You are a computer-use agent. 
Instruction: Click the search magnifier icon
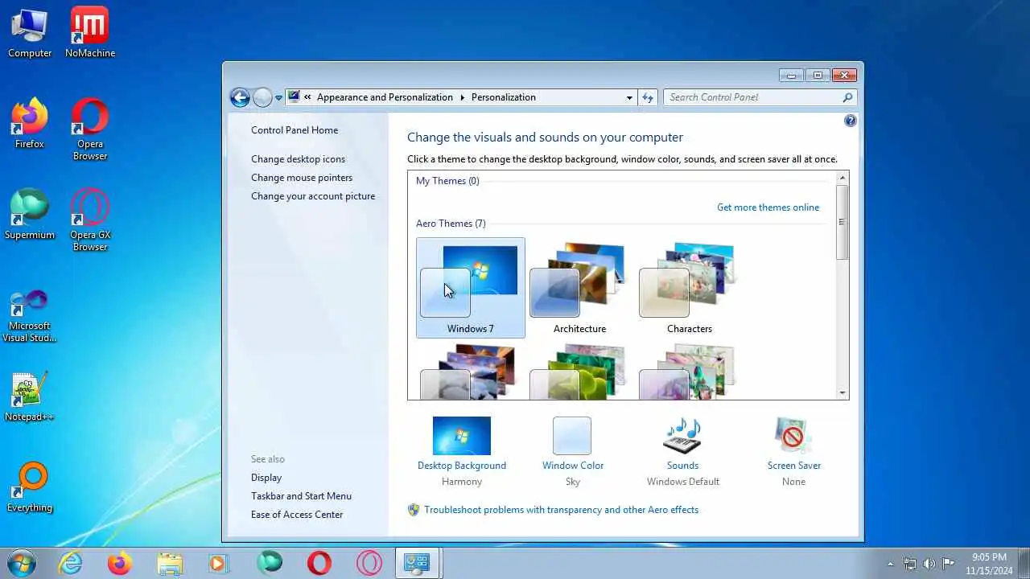(x=847, y=97)
